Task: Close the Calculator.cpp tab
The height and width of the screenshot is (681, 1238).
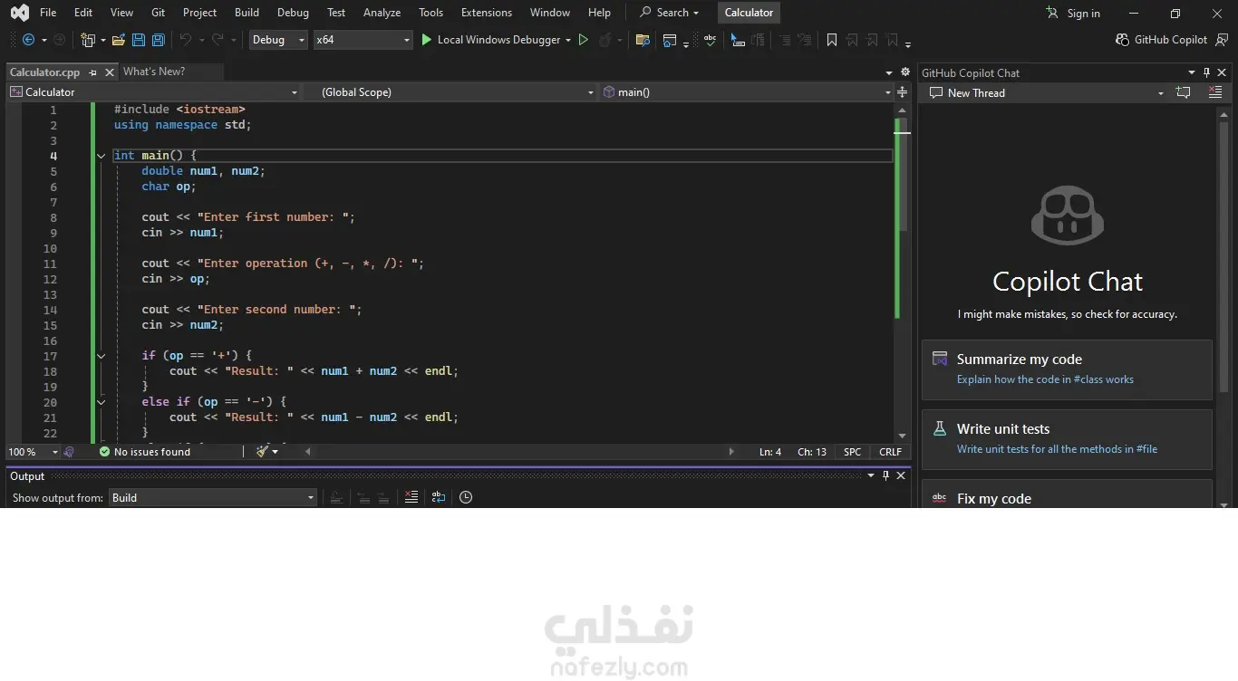Action: pos(110,72)
